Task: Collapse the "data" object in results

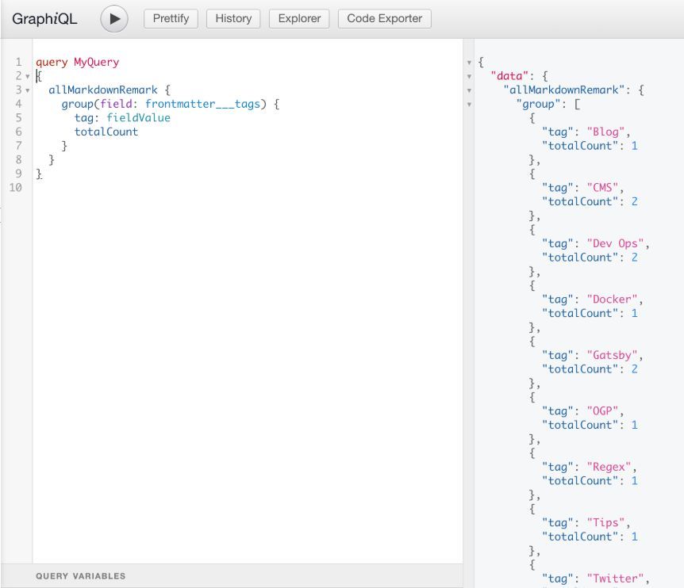Action: (470, 77)
